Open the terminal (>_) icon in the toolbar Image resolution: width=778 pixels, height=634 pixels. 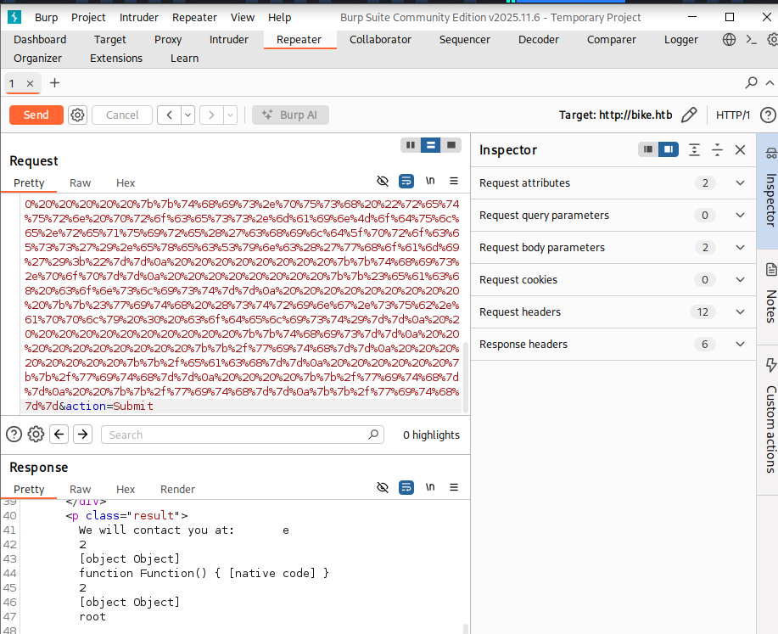pyautogui.click(x=750, y=39)
